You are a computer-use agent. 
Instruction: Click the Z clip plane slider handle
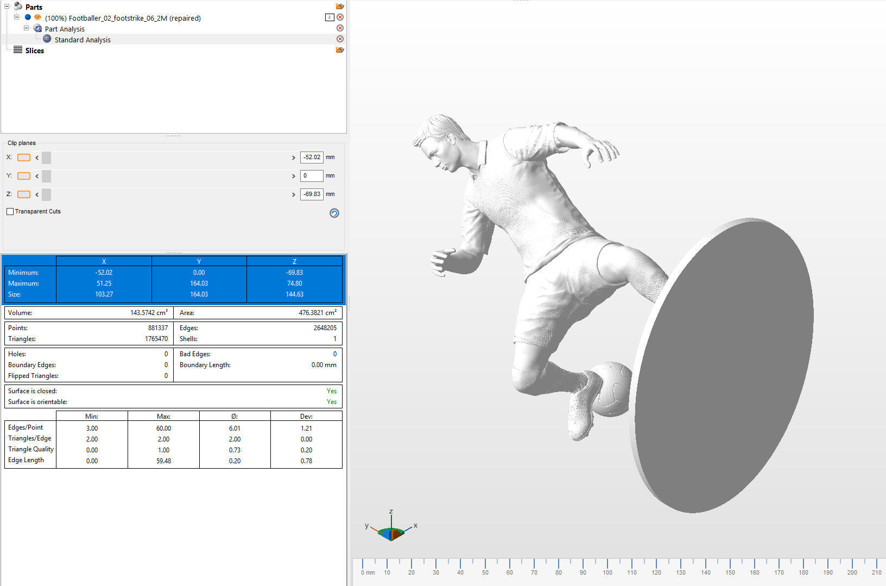tap(47, 194)
